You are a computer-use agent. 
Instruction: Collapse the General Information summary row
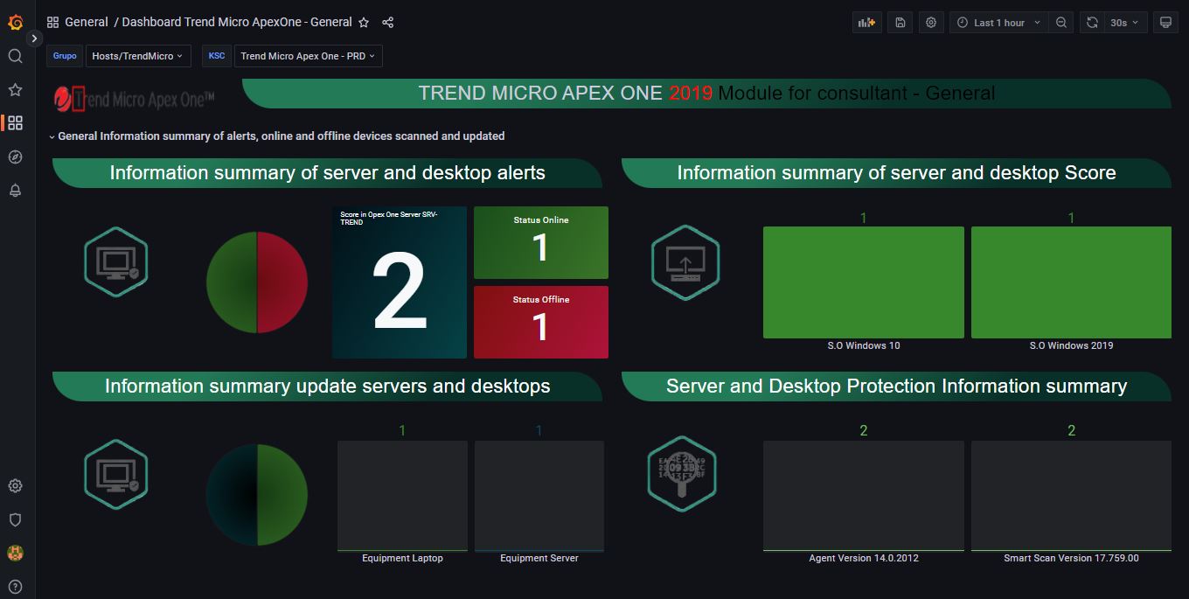(x=277, y=136)
